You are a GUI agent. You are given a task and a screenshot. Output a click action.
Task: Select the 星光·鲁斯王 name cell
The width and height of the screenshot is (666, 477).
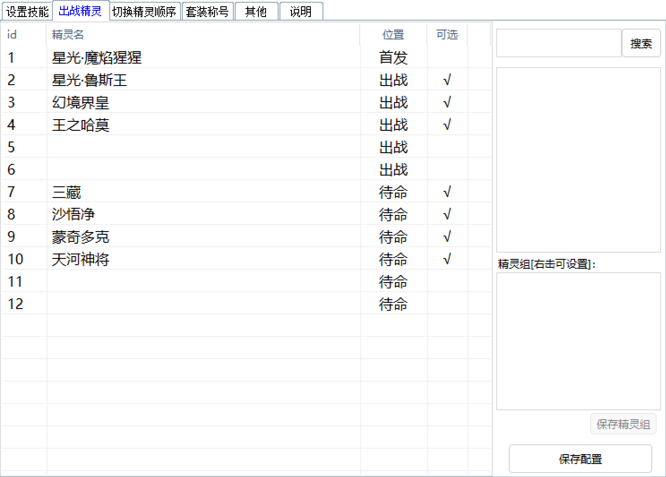(x=203, y=80)
